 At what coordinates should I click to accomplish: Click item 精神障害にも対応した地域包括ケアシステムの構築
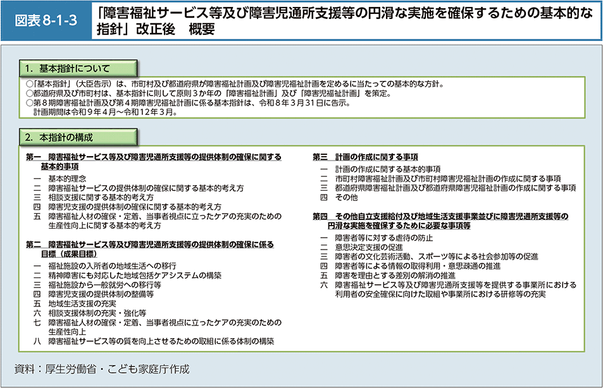pos(135,276)
